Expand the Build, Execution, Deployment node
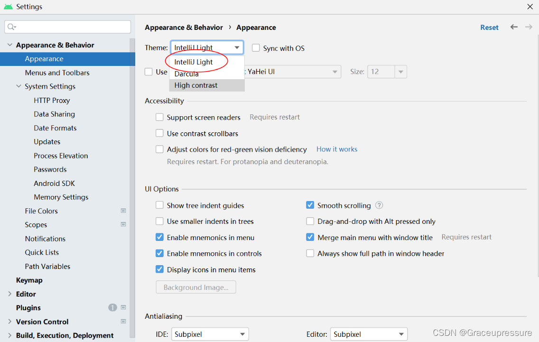 (x=9, y=335)
